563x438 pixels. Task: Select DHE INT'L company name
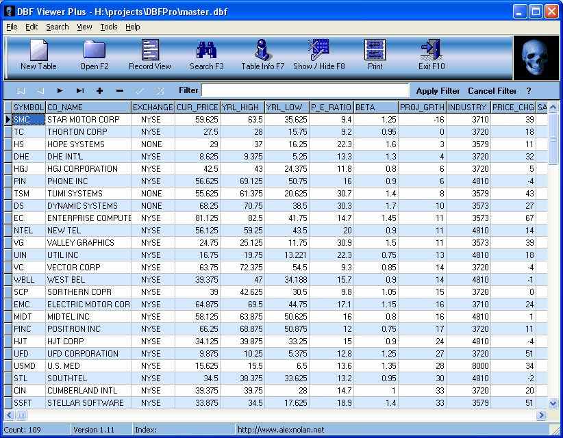88,157
